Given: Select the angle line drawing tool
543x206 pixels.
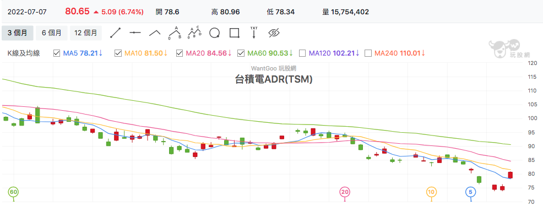Looking at the screenshot, I should click(x=155, y=33).
